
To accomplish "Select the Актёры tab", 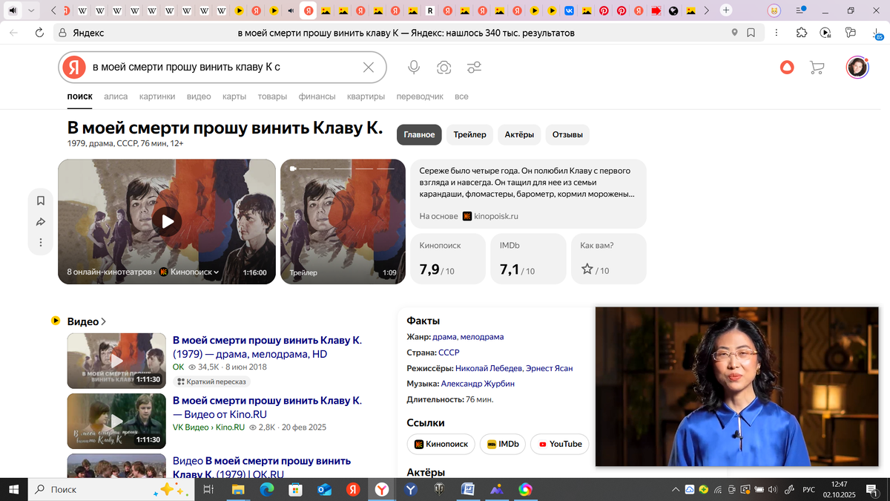I will tap(519, 134).
